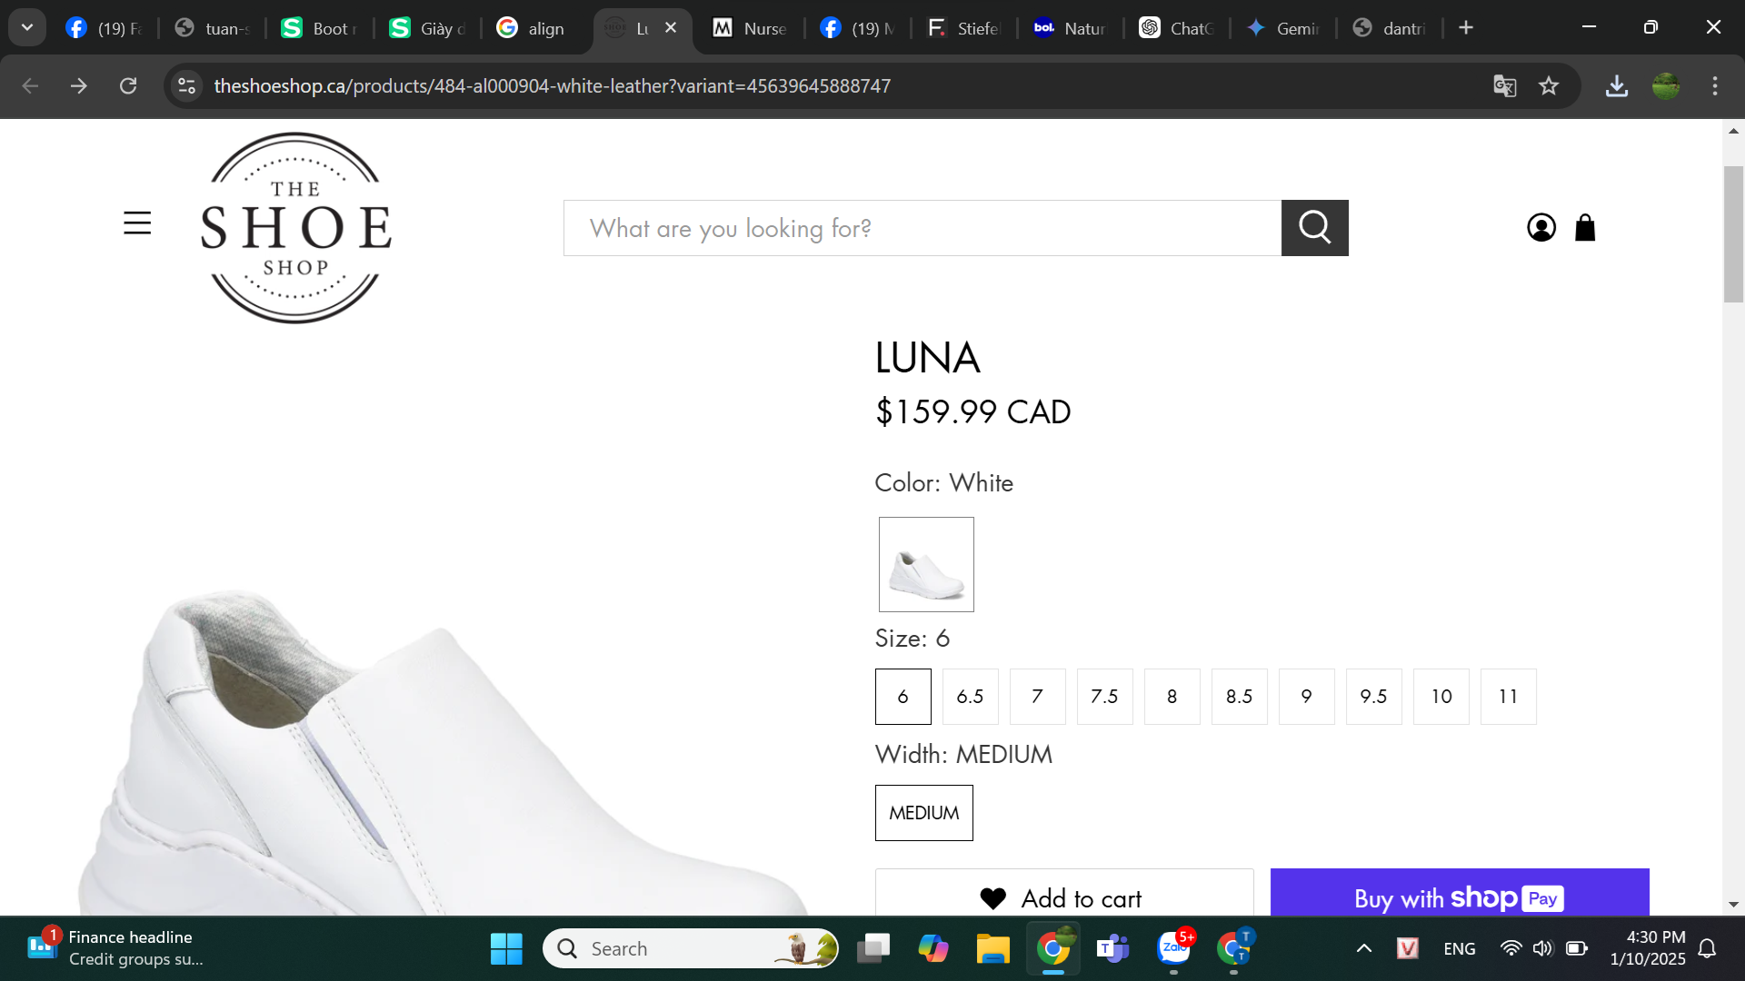Select shoe size 9
The height and width of the screenshot is (981, 1745).
pos(1306,697)
